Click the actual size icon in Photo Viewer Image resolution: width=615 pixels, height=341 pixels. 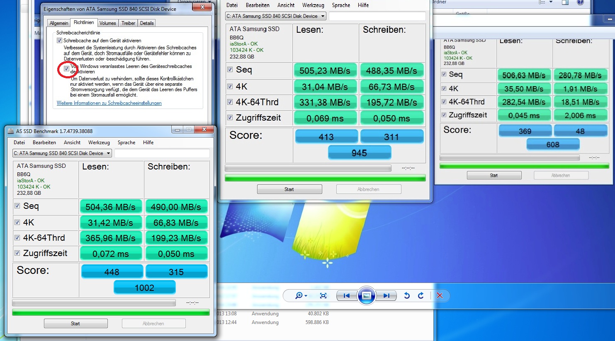pyautogui.click(x=323, y=295)
